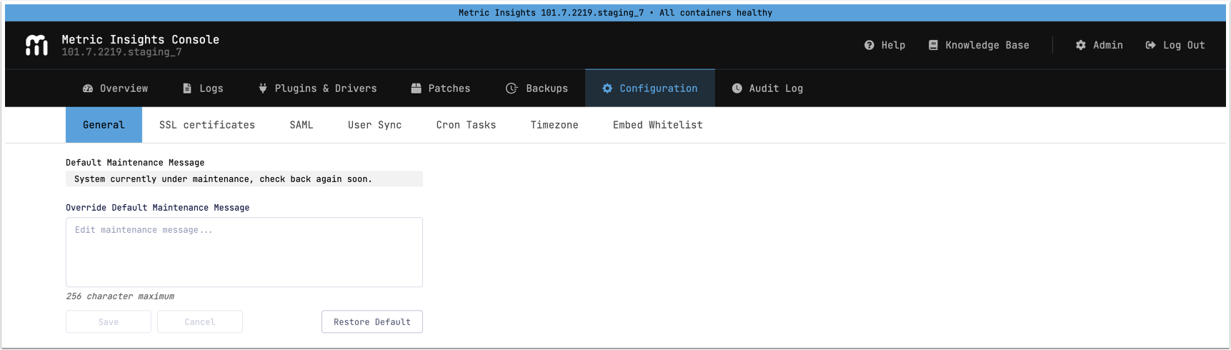Click the Admin gear icon
The width and height of the screenshot is (1231, 350).
coord(1080,45)
